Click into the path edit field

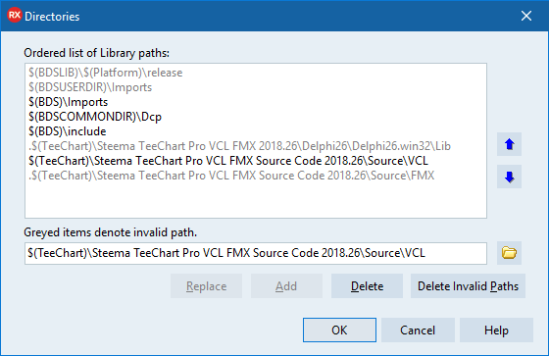coord(256,253)
